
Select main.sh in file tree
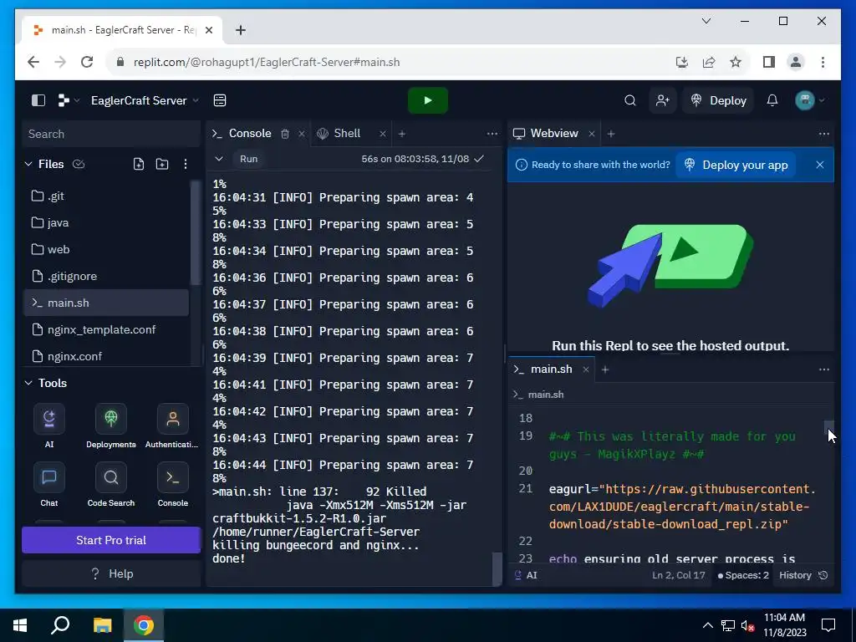point(106,303)
